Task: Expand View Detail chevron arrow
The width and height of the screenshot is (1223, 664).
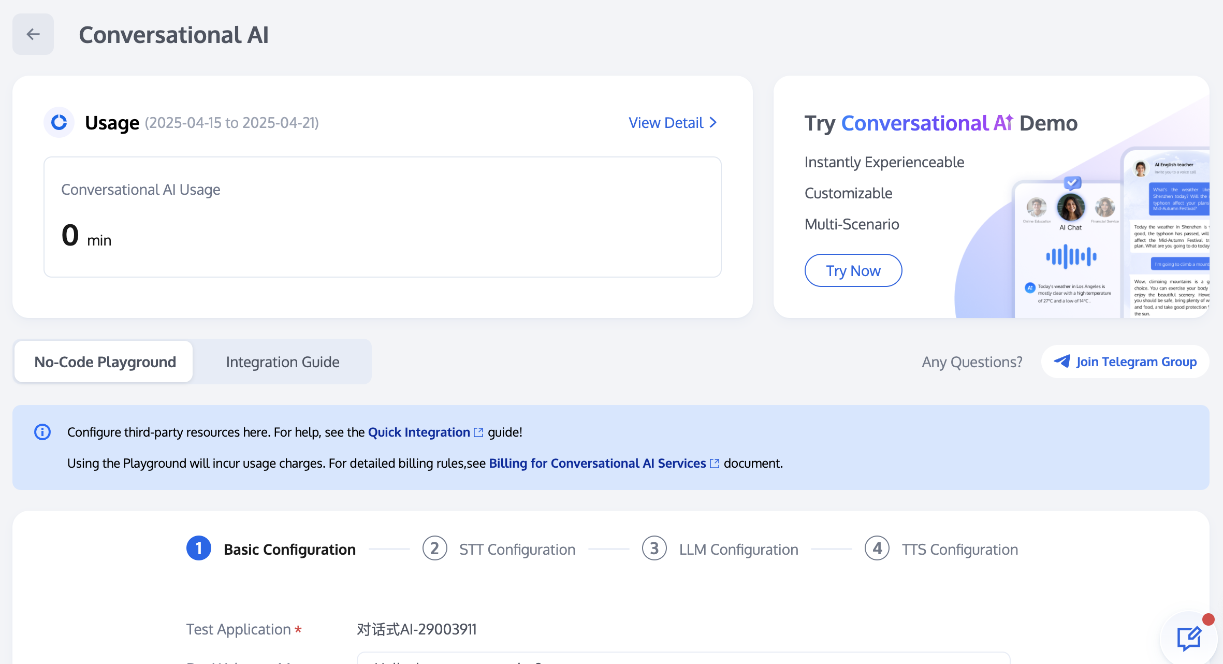Action: coord(714,123)
